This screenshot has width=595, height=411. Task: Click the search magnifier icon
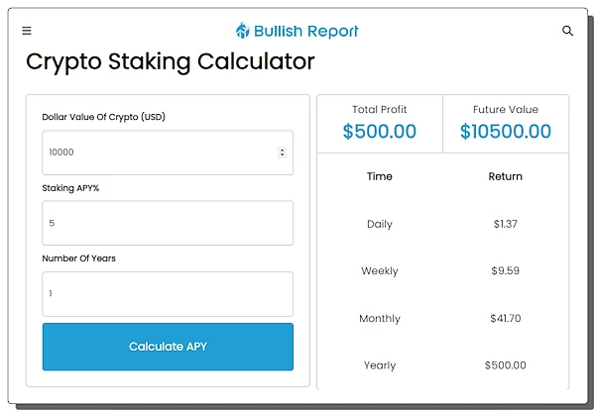pyautogui.click(x=568, y=31)
